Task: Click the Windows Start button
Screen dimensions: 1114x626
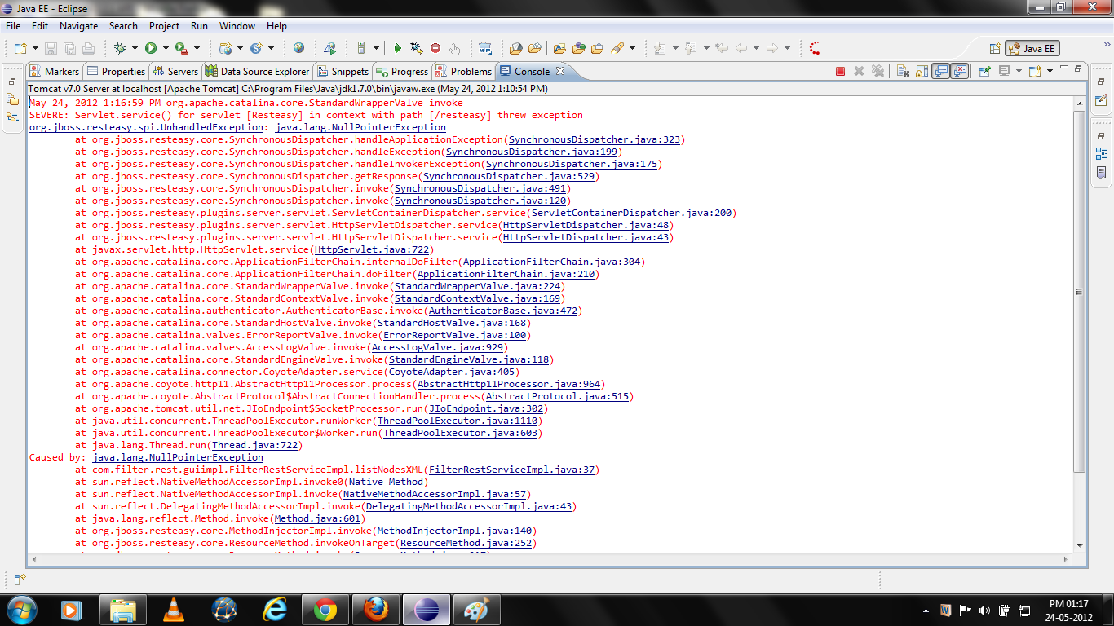Action: 21,609
